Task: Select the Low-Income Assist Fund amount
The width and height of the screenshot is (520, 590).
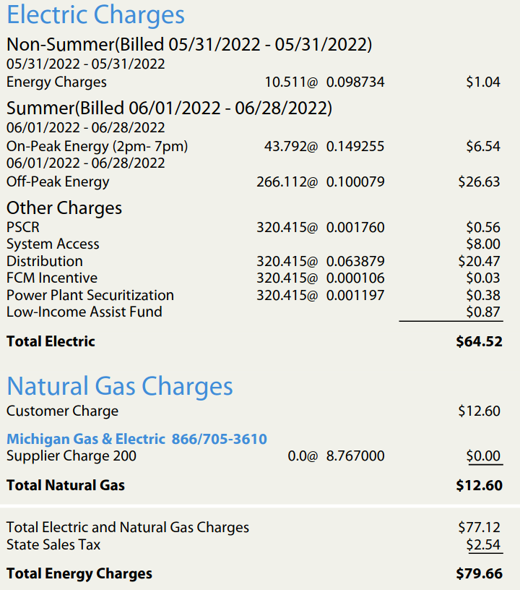Action: pyautogui.click(x=483, y=312)
